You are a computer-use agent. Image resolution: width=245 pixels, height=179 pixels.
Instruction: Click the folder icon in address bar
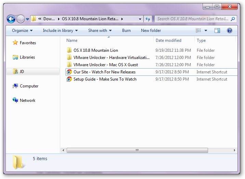34,19
